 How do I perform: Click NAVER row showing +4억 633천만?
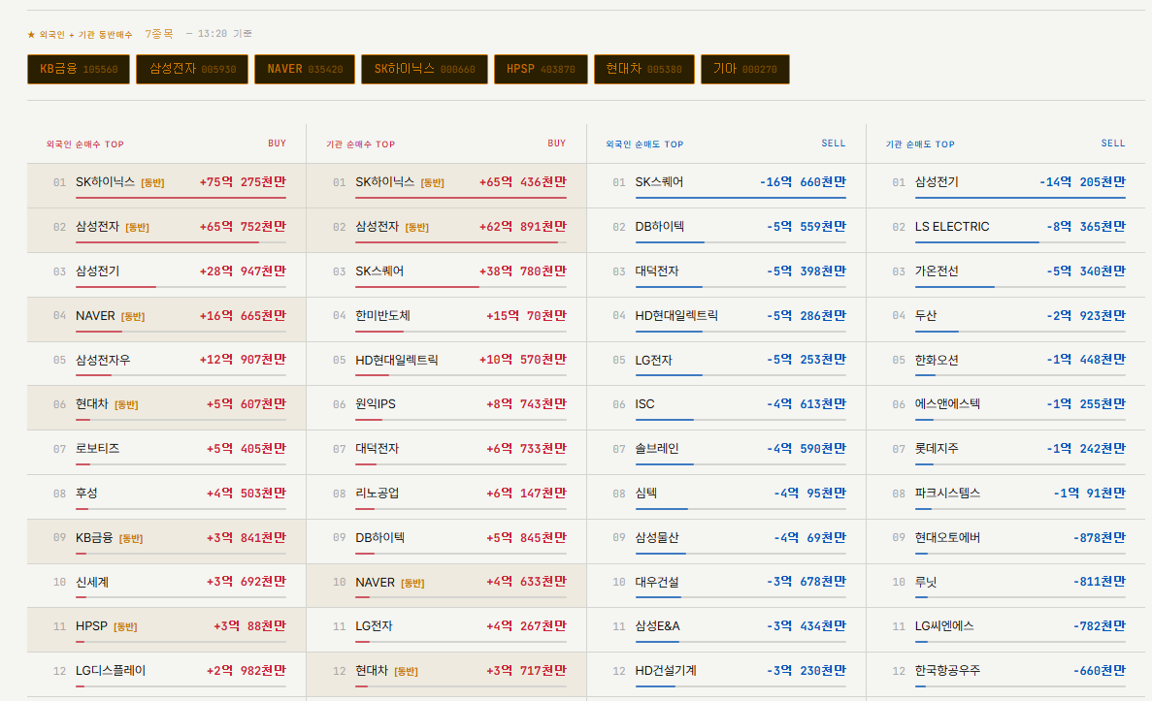(446, 586)
